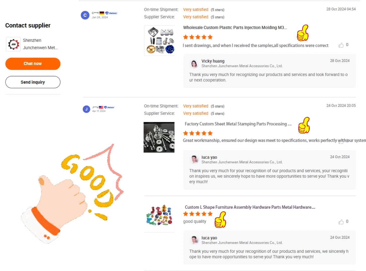This screenshot has height=271, width=366.
Task: Open Custom L Shape Furniture Assembly Hardware link
Action: 250,207
